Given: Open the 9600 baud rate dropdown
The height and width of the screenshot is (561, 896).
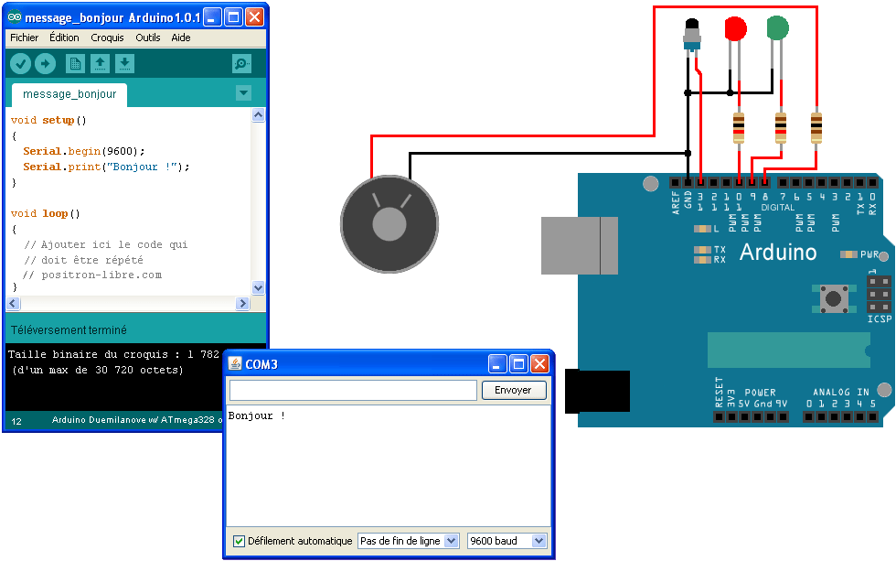Looking at the screenshot, I should click(x=507, y=541).
